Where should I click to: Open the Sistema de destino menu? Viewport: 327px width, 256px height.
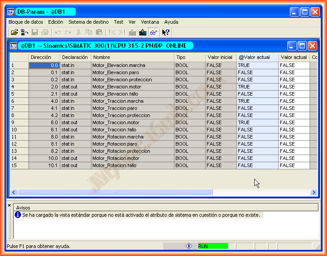pyautogui.click(x=88, y=21)
